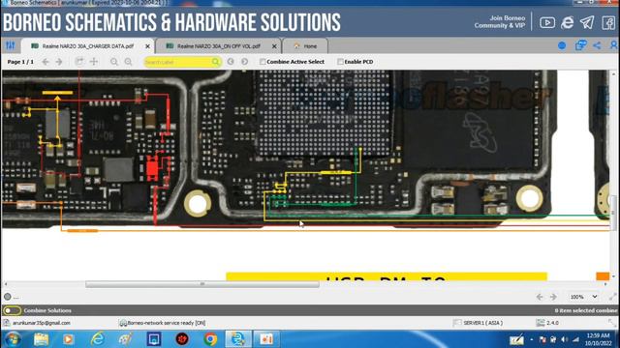Open Borneo YouTube channel icon
Viewport: 620px width, 348px height.
[547, 22]
